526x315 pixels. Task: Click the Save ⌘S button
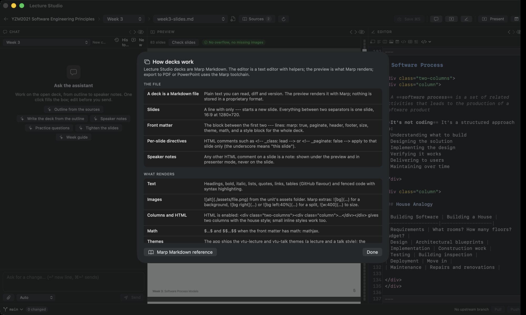[x=409, y=19]
